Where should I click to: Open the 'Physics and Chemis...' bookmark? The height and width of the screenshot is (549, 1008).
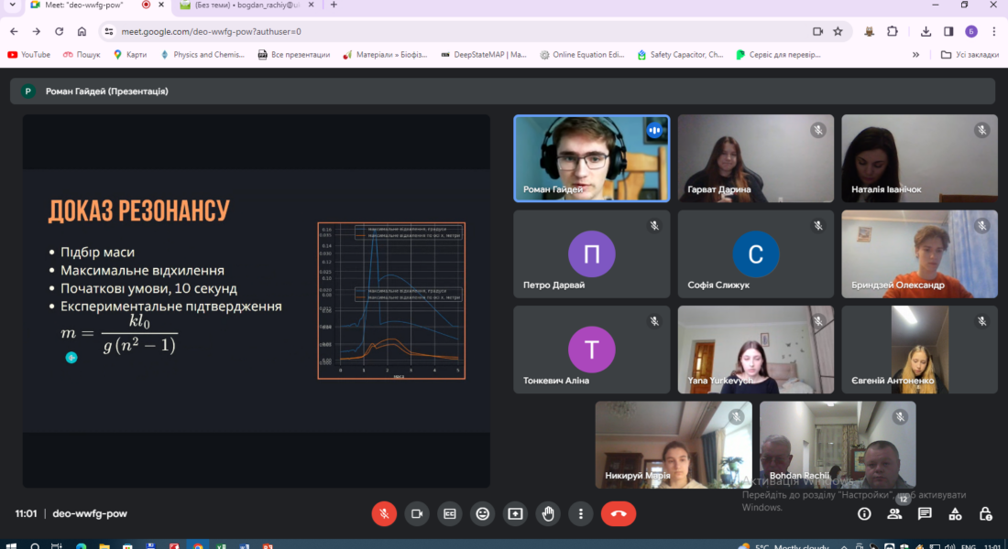[x=202, y=55]
